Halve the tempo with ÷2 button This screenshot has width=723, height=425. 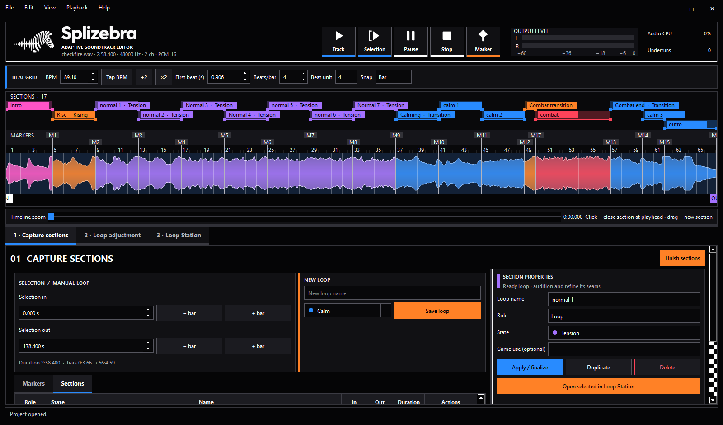pos(144,77)
